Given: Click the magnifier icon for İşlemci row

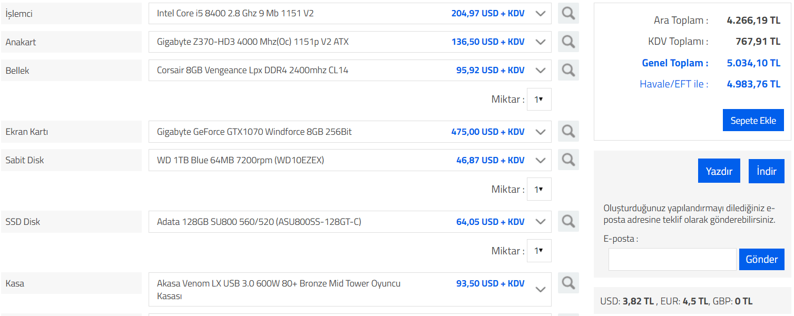Looking at the screenshot, I should (568, 13).
